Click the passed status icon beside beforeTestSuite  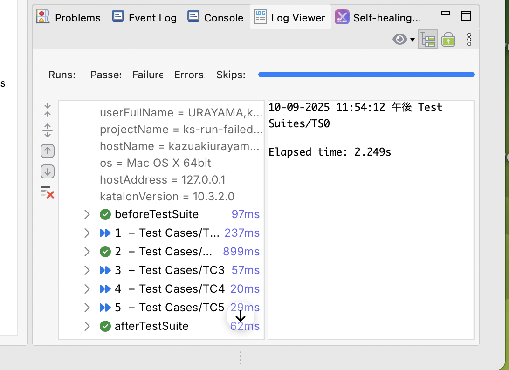coord(105,214)
